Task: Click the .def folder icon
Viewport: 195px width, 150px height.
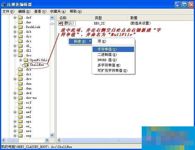Action: (20, 17)
